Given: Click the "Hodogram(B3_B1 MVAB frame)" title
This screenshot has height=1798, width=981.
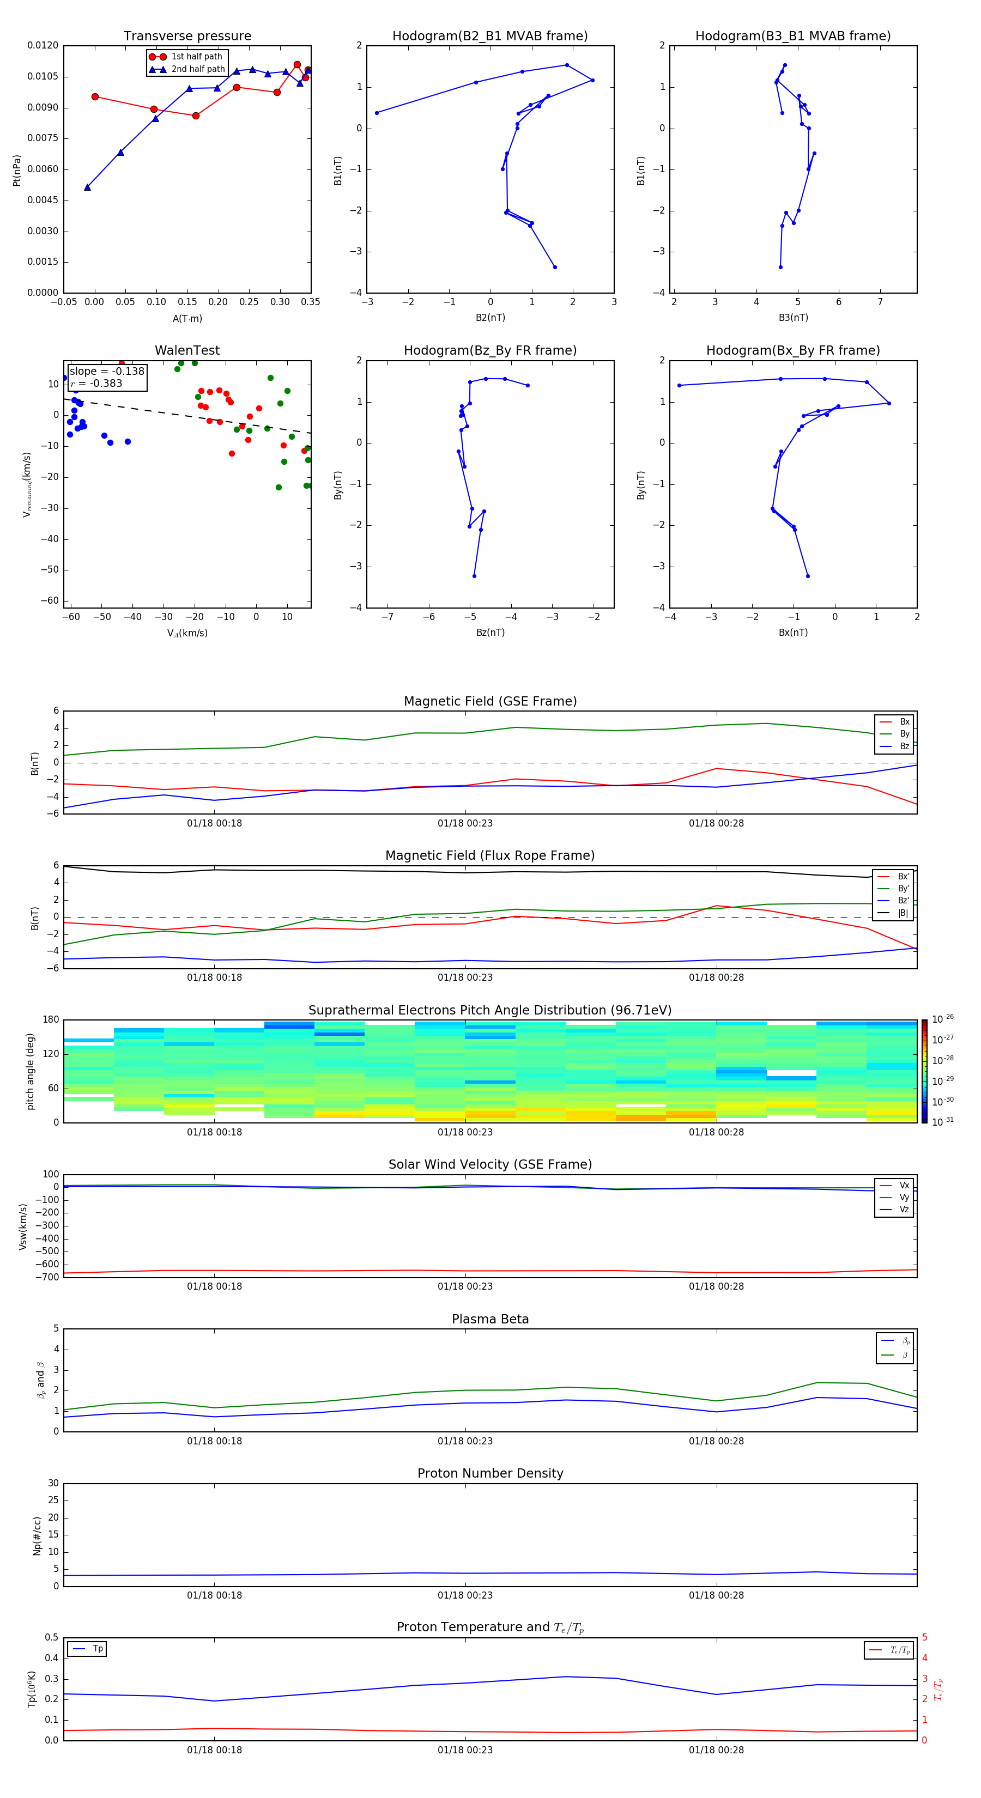Looking at the screenshot, I should [793, 37].
